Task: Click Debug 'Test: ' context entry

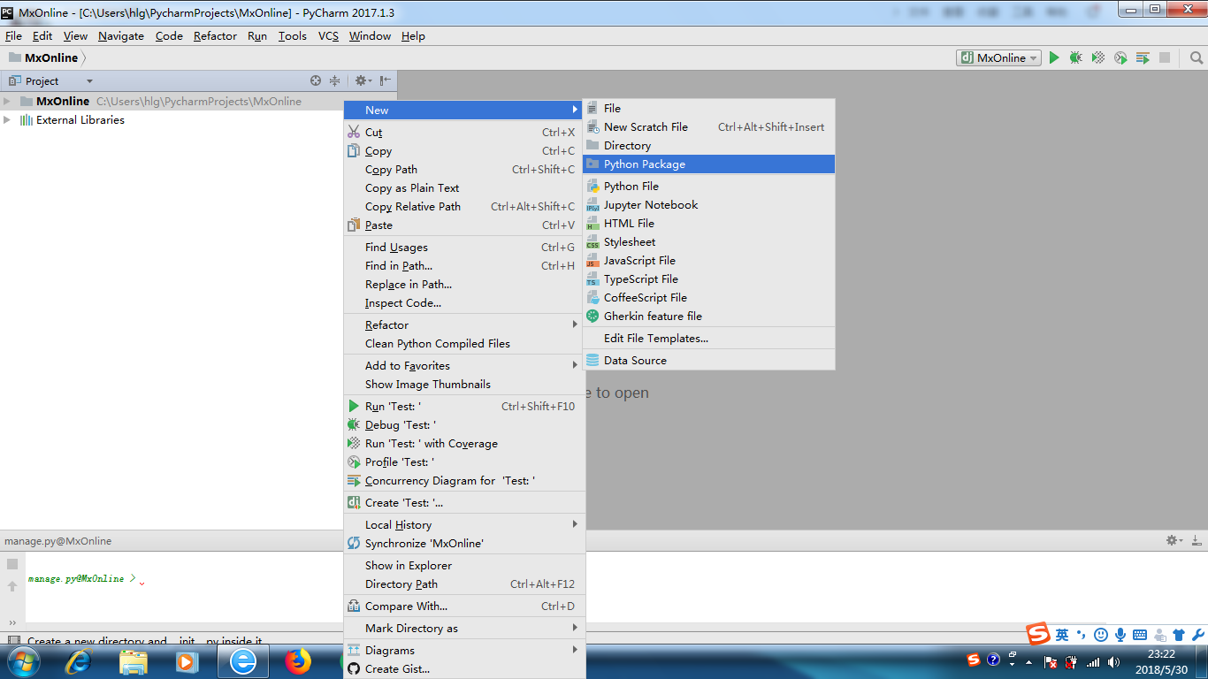Action: [464, 424]
